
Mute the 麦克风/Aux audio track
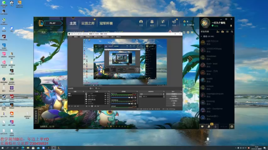click(x=132, y=98)
